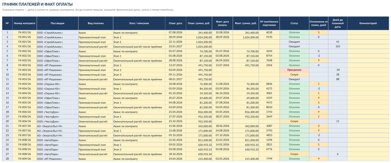Click the fact payment date 03.05.2026
The width and height of the screenshot is (391, 163).
[x=222, y=159]
